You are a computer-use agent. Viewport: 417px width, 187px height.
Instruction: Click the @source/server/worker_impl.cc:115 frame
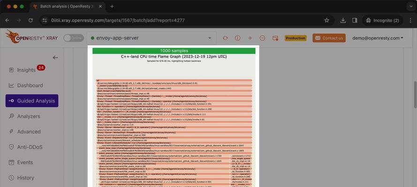(x=174, y=124)
